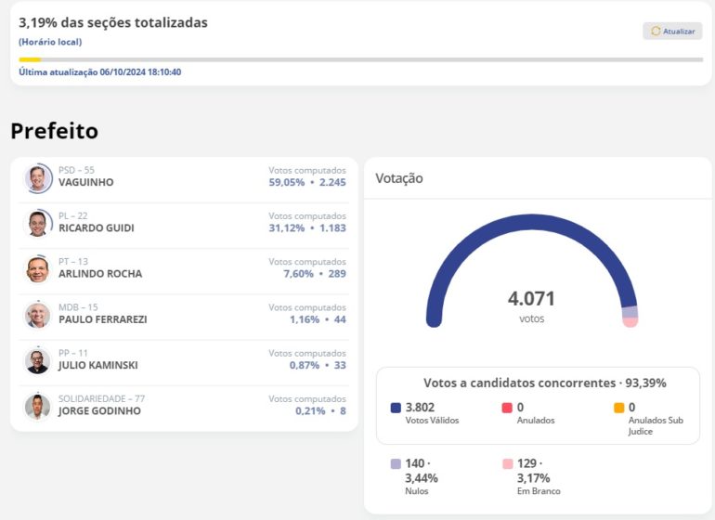Select the VAGUINHO candidate name

coord(85,183)
